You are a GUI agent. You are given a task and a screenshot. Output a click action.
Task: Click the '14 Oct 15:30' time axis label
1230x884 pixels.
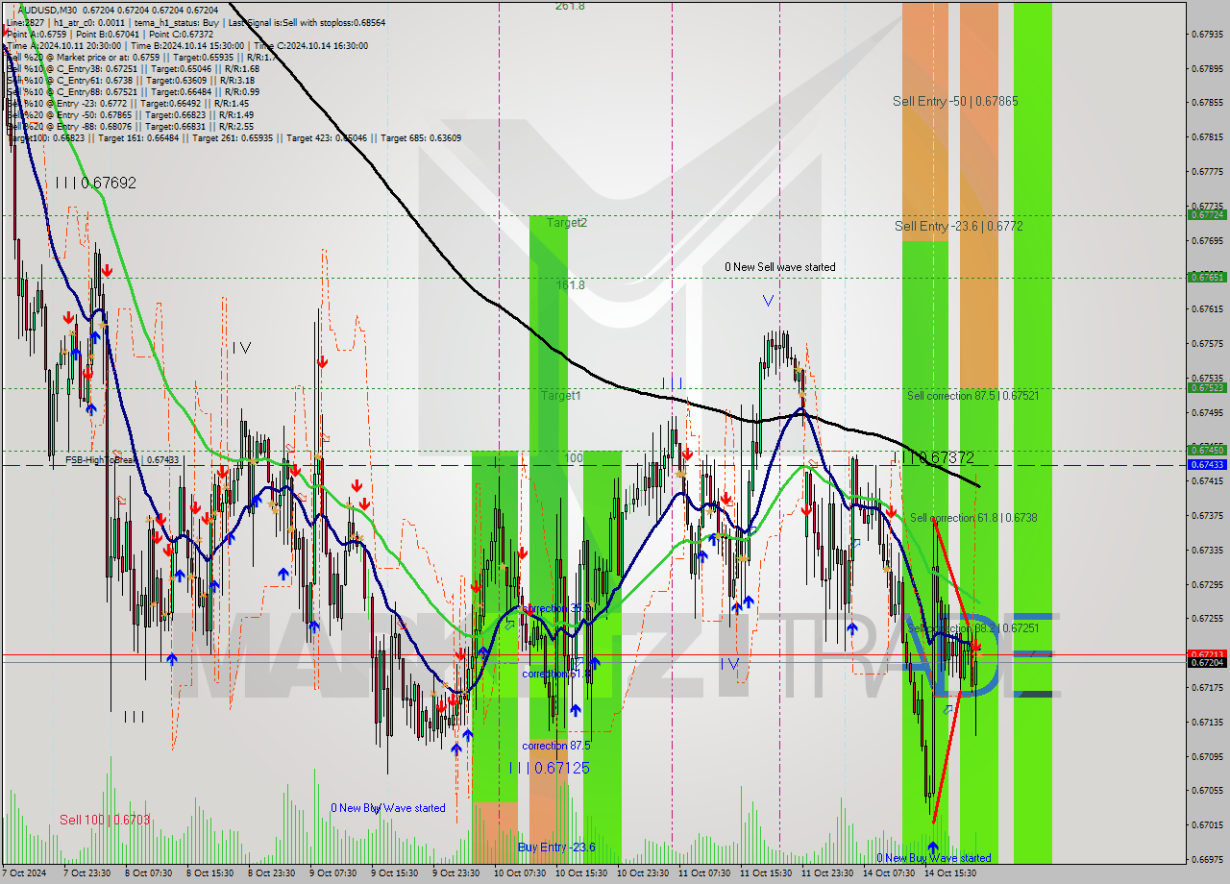(948, 873)
